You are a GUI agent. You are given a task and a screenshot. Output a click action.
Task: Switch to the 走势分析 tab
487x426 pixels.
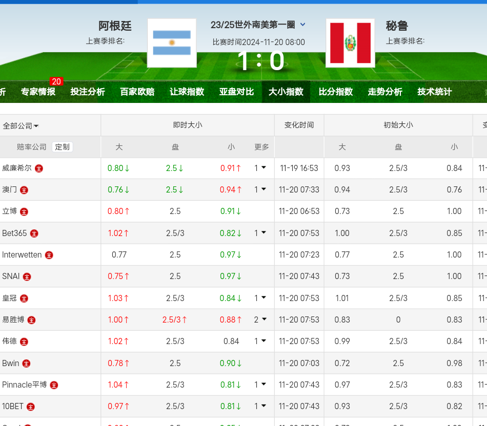(385, 92)
